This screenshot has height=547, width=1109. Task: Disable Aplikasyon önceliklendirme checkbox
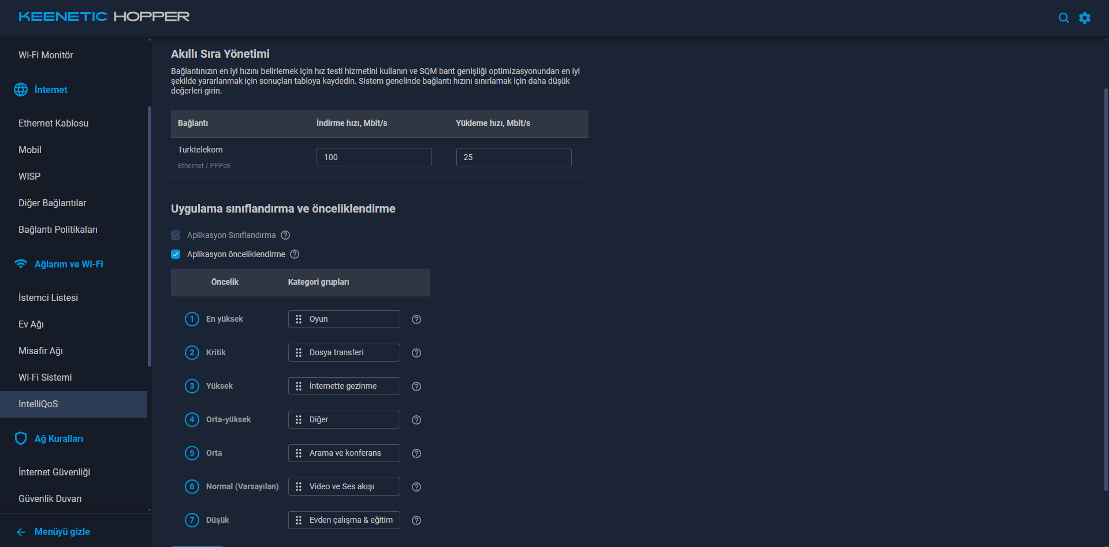(176, 254)
